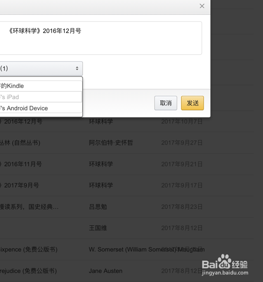263x282 pixels.
Task: Select the 's Android Device option
Action: 41,108
